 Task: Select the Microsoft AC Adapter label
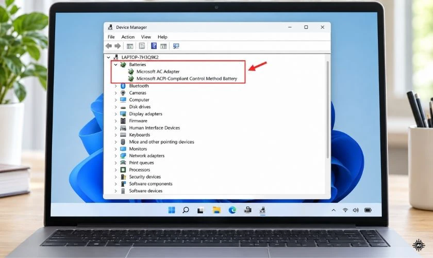(x=158, y=71)
